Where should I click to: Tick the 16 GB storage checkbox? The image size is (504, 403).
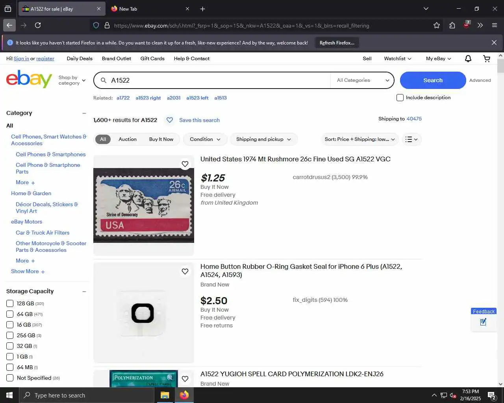tap(10, 325)
